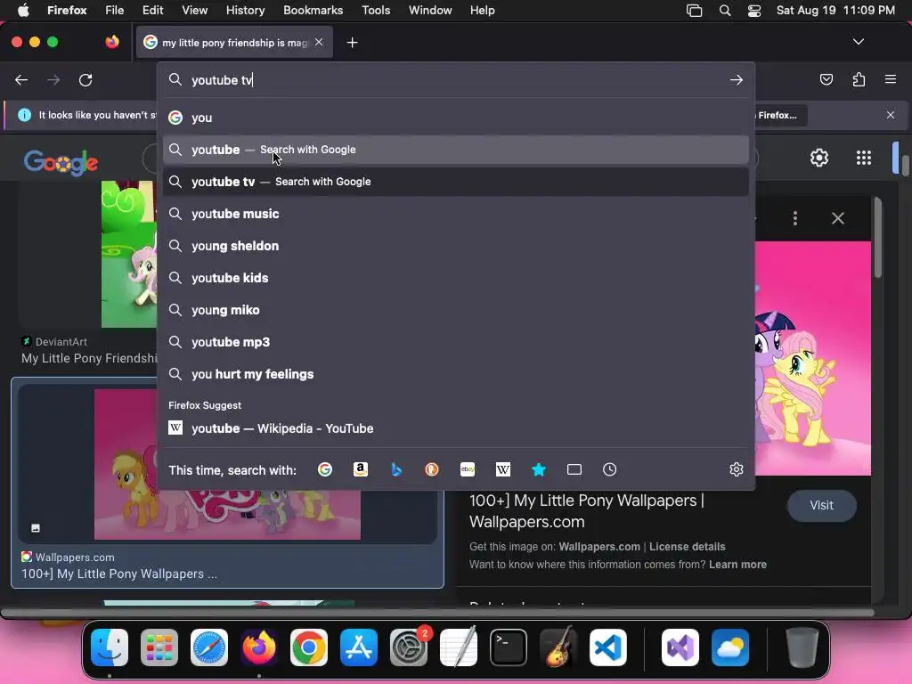The width and height of the screenshot is (912, 684).
Task: Open the Tools menu
Action: click(x=376, y=11)
